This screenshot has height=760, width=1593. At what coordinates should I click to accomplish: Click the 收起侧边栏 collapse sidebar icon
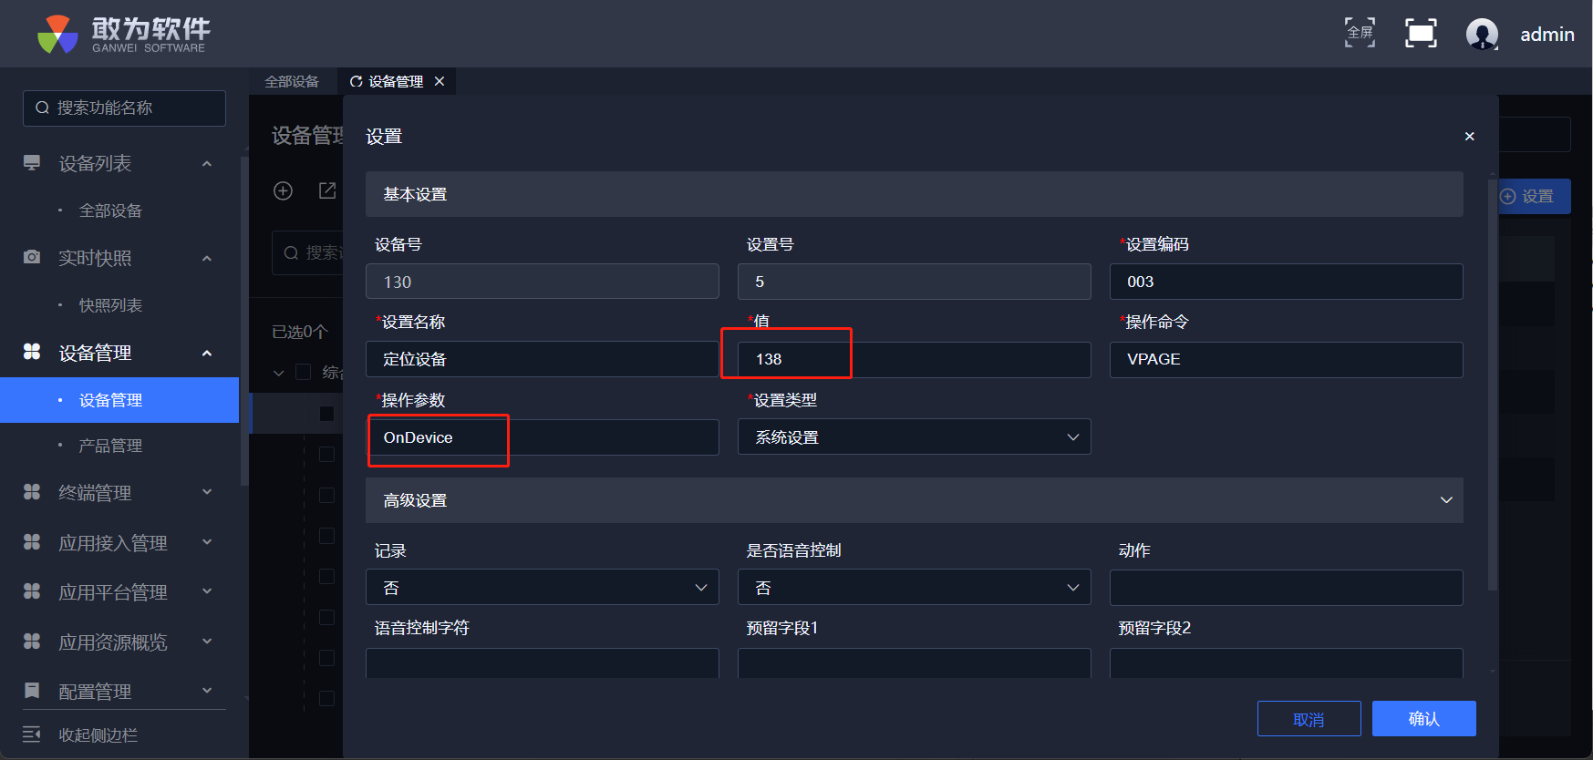click(x=32, y=734)
